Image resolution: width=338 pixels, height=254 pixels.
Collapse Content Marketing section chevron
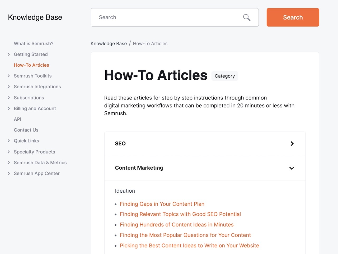(292, 168)
